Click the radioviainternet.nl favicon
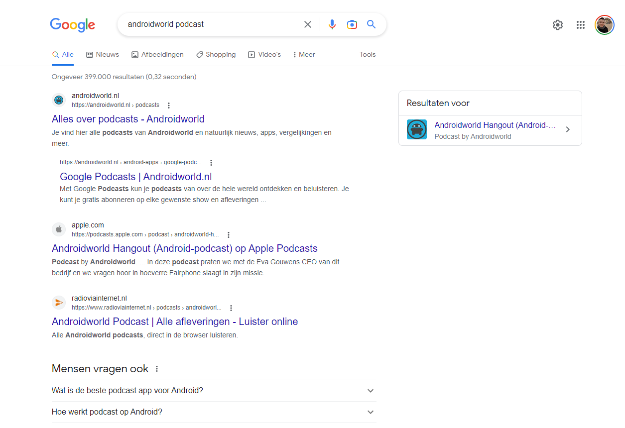The image size is (625, 428). point(59,303)
